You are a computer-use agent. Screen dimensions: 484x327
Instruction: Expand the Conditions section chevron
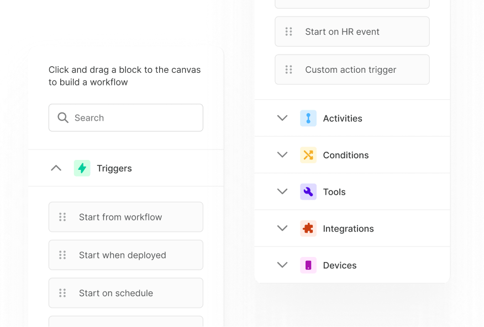(282, 155)
